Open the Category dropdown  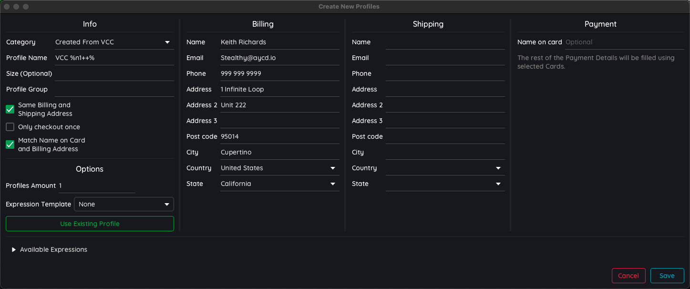click(x=114, y=42)
